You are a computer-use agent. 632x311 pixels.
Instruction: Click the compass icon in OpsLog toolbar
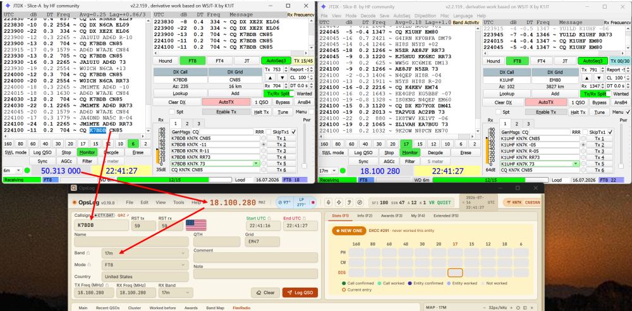pos(360,202)
